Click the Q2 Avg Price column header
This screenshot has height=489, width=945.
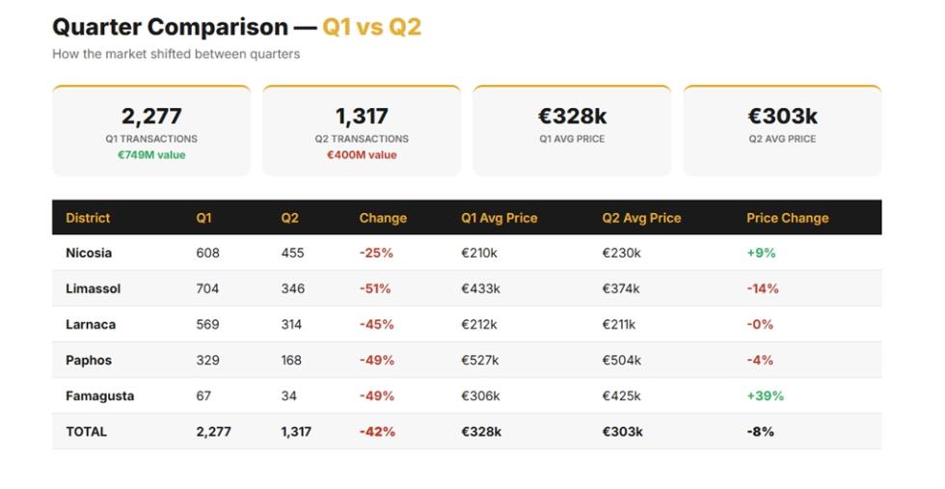[641, 218]
